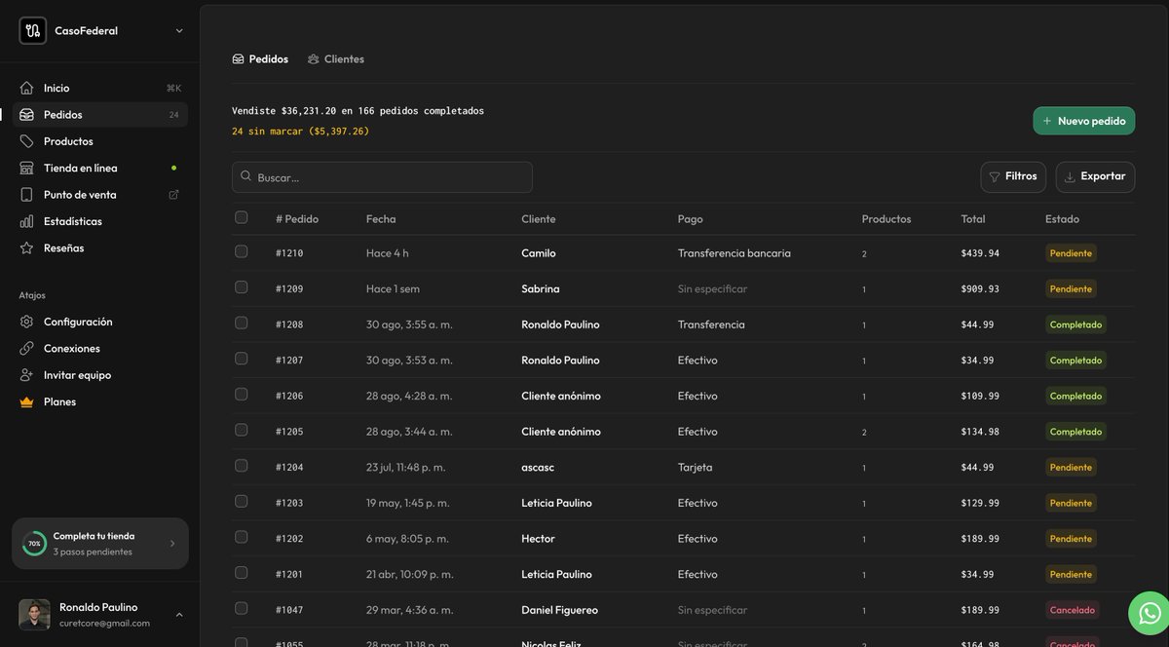
Task: Go to Inicio in sidebar
Action: pos(99,88)
